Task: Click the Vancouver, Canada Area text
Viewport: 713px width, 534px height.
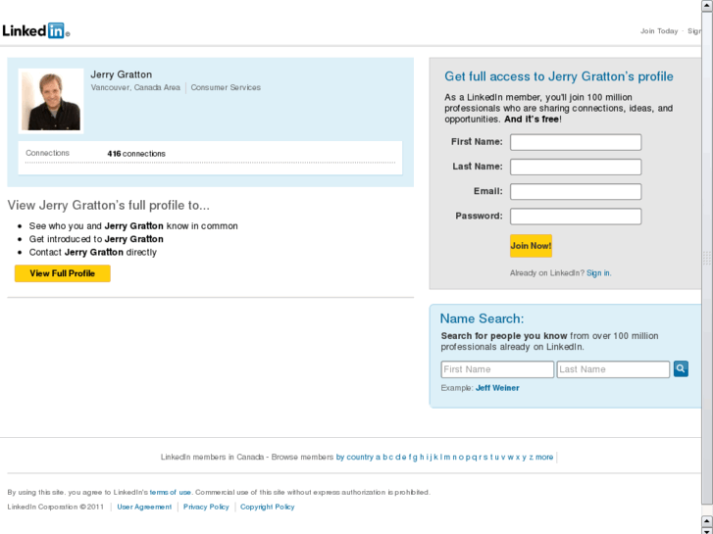Action: click(x=135, y=87)
